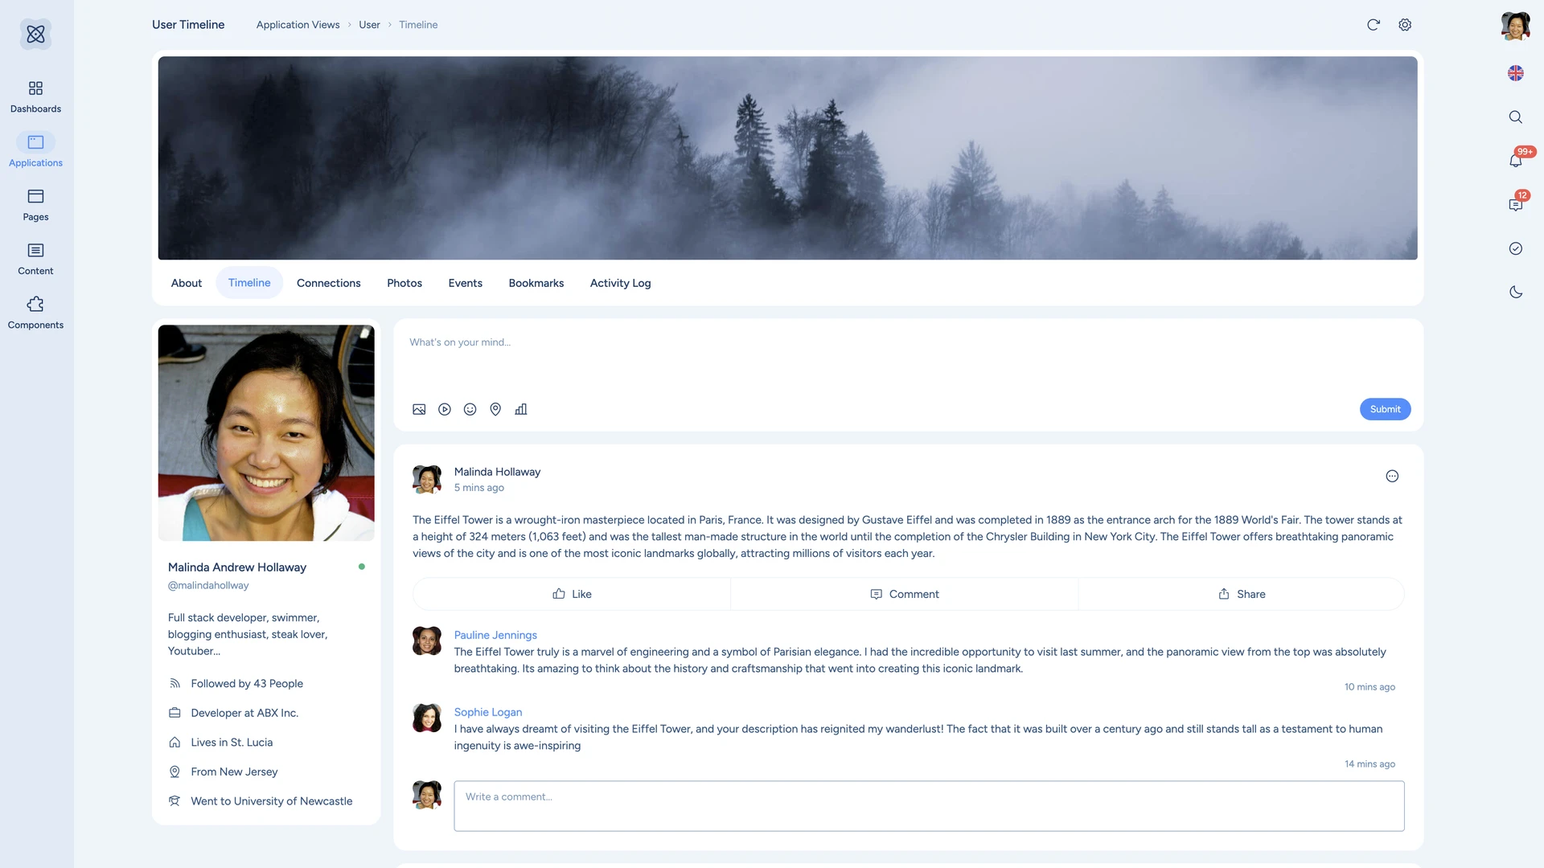Open messages icon with 12 badge
The image size is (1544, 868).
click(1515, 204)
